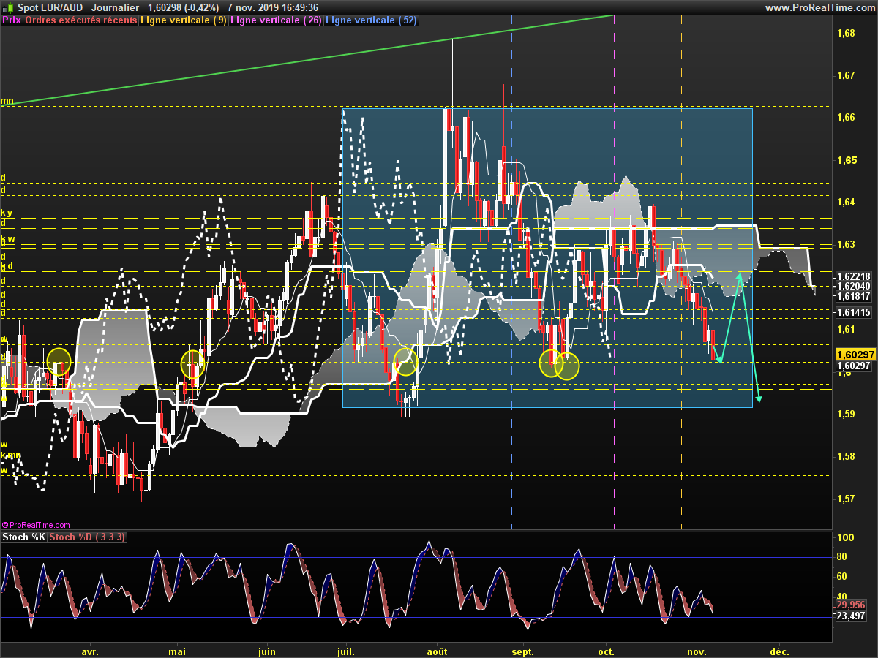Click the 1,57 price axis label
This screenshot has width=878, height=658.
(845, 499)
